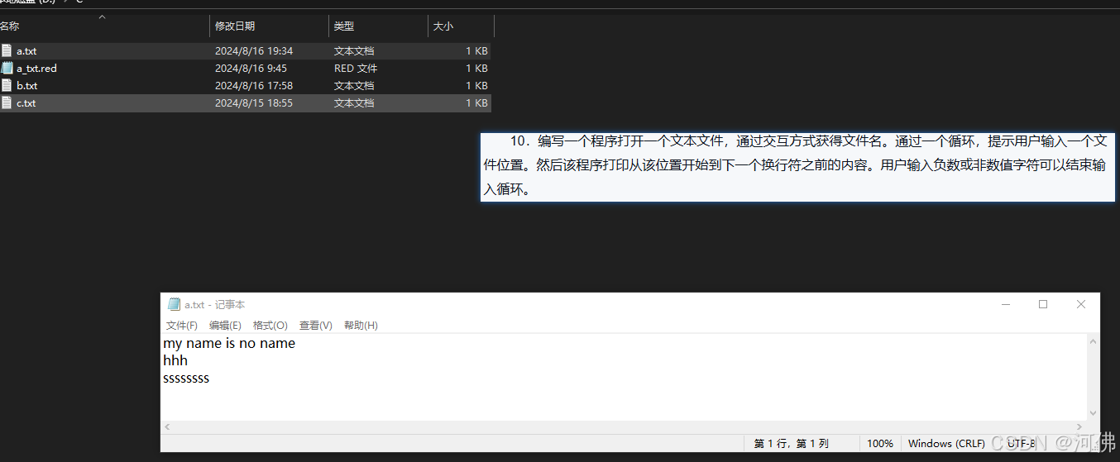The height and width of the screenshot is (462, 1120).
Task: Select the c.txt file icon
Action: (7, 102)
